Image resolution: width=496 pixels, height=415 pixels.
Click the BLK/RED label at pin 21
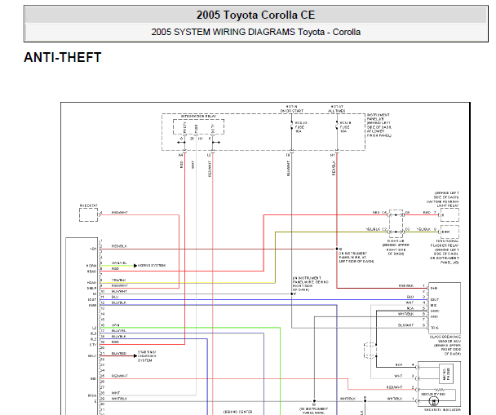[x=119, y=353]
